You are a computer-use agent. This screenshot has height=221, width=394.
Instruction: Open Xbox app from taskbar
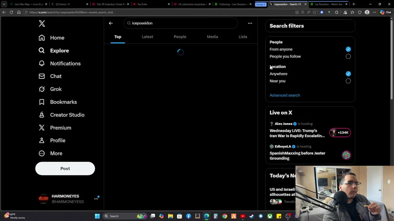(x=270, y=216)
